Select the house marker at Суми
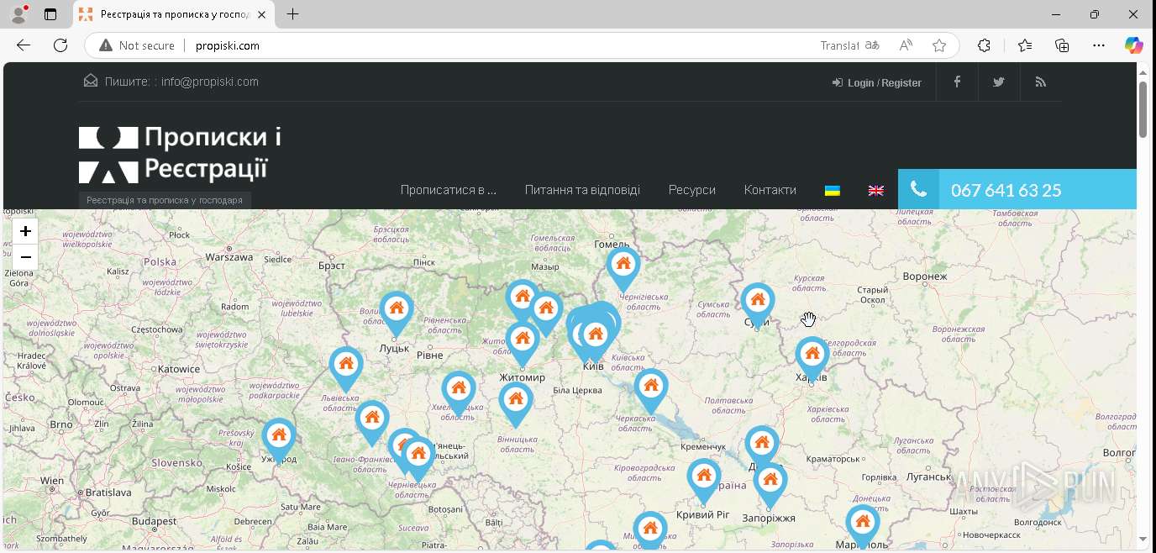The height and width of the screenshot is (553, 1156). coord(758,303)
